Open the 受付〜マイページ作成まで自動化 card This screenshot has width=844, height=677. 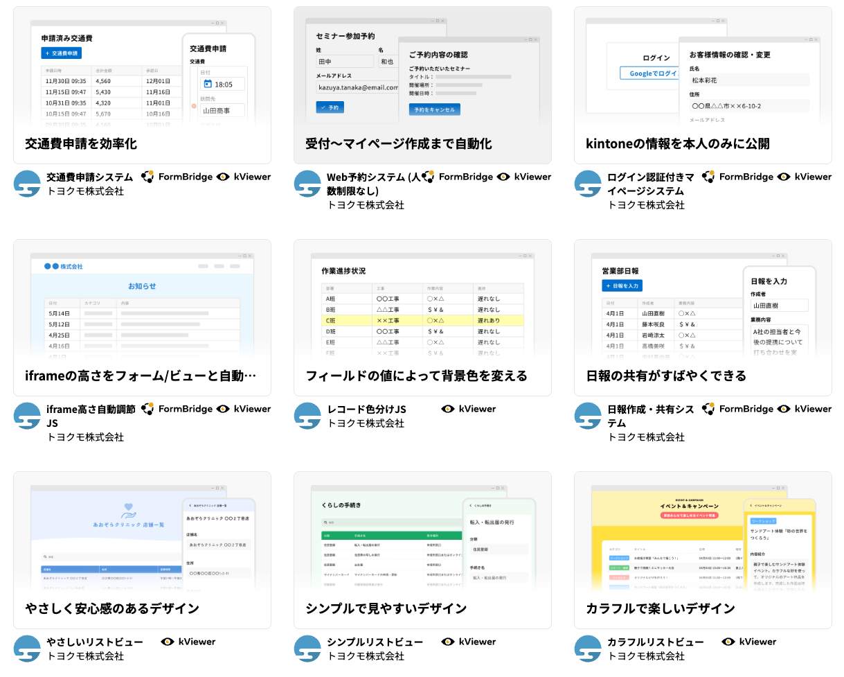click(x=422, y=85)
